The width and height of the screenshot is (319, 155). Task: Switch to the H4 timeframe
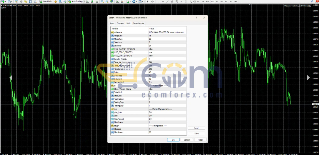pos(222,2)
